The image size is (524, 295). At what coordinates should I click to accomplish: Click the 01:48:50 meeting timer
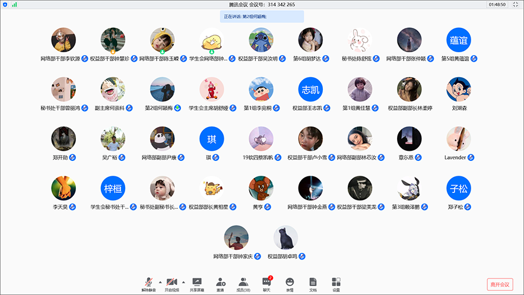coord(497,4)
